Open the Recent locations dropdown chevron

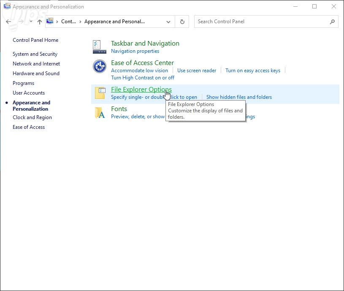31,22
